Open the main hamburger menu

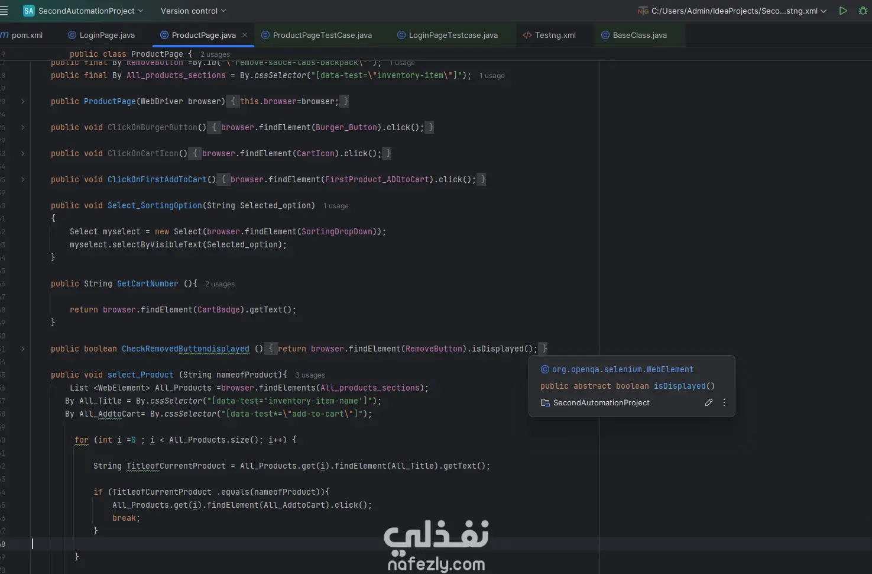4,11
